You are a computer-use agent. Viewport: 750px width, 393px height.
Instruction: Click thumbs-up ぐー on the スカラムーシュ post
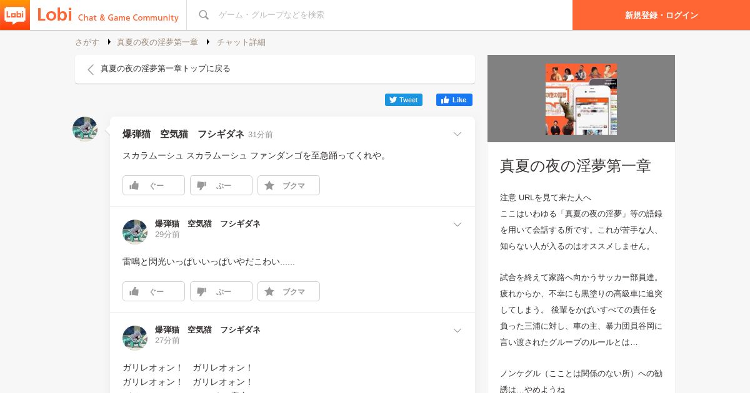[x=154, y=185]
